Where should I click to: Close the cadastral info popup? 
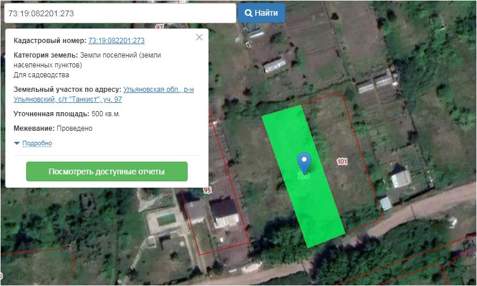pyautogui.click(x=199, y=37)
